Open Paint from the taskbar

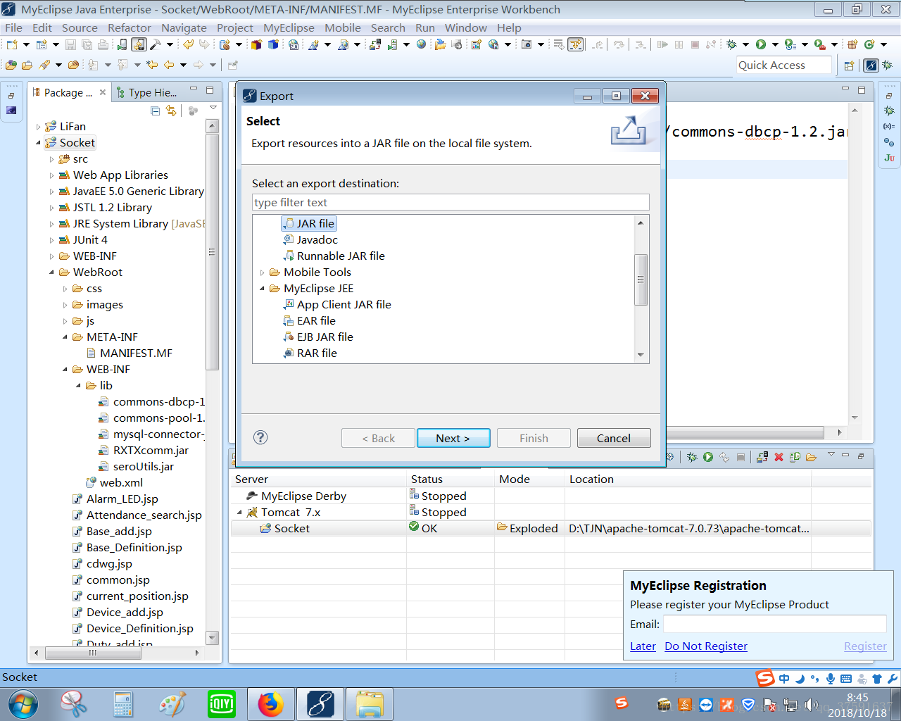coord(172,704)
